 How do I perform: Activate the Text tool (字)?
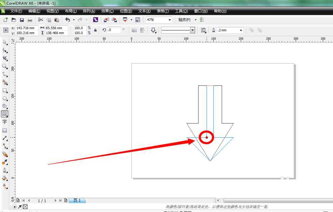5,122
